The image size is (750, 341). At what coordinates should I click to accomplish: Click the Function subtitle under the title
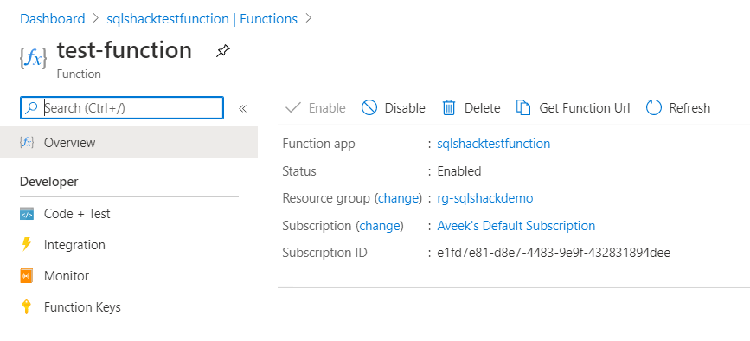point(79,74)
